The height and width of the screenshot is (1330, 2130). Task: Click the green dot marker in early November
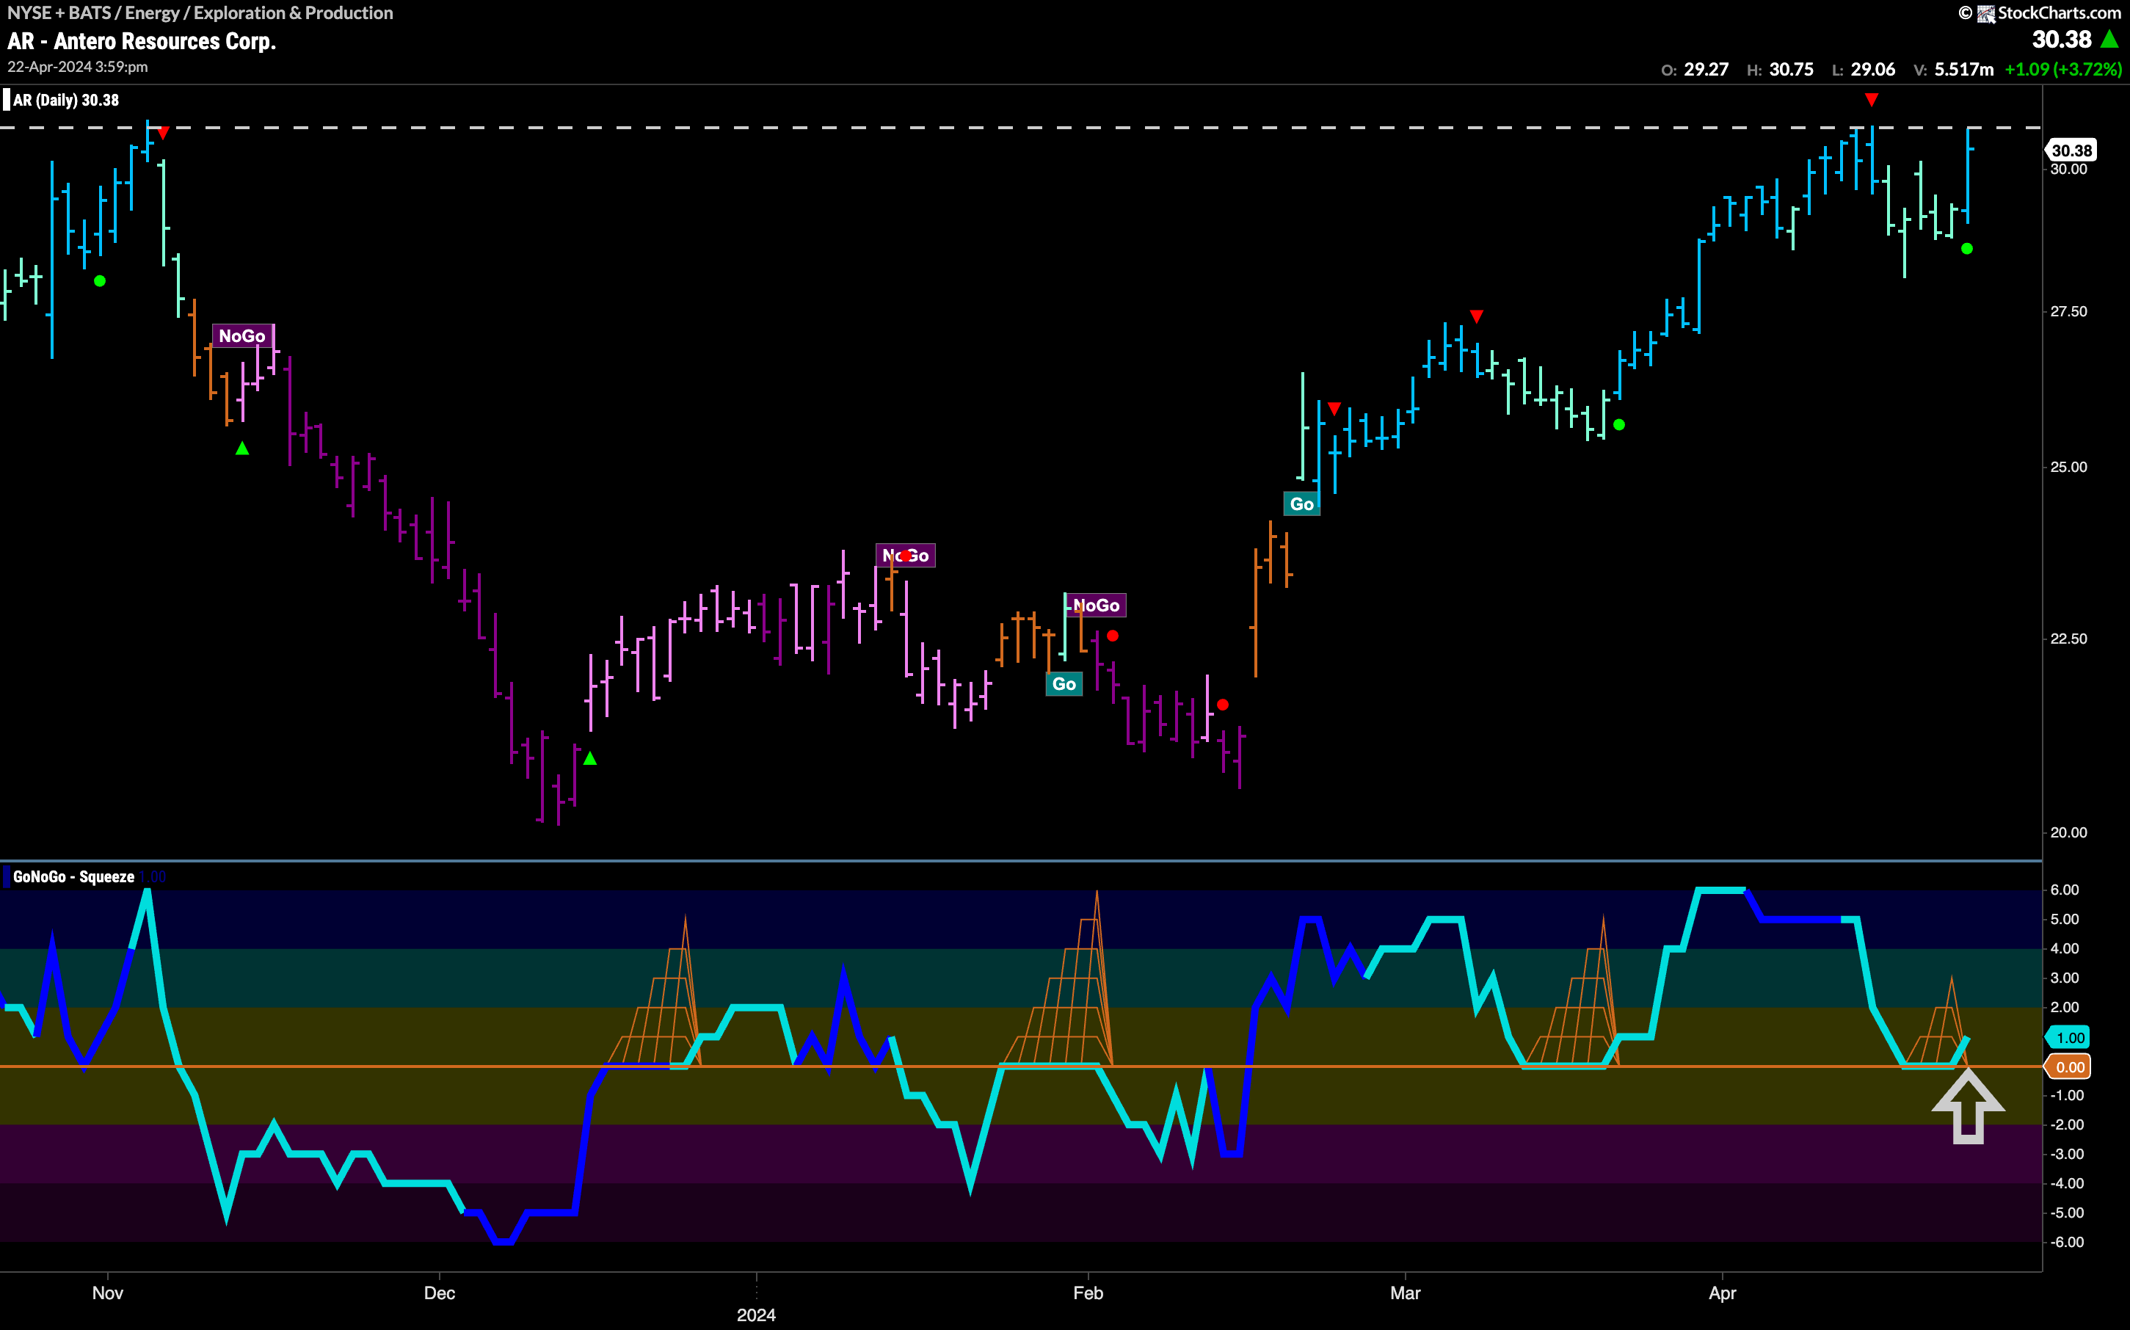click(x=101, y=281)
